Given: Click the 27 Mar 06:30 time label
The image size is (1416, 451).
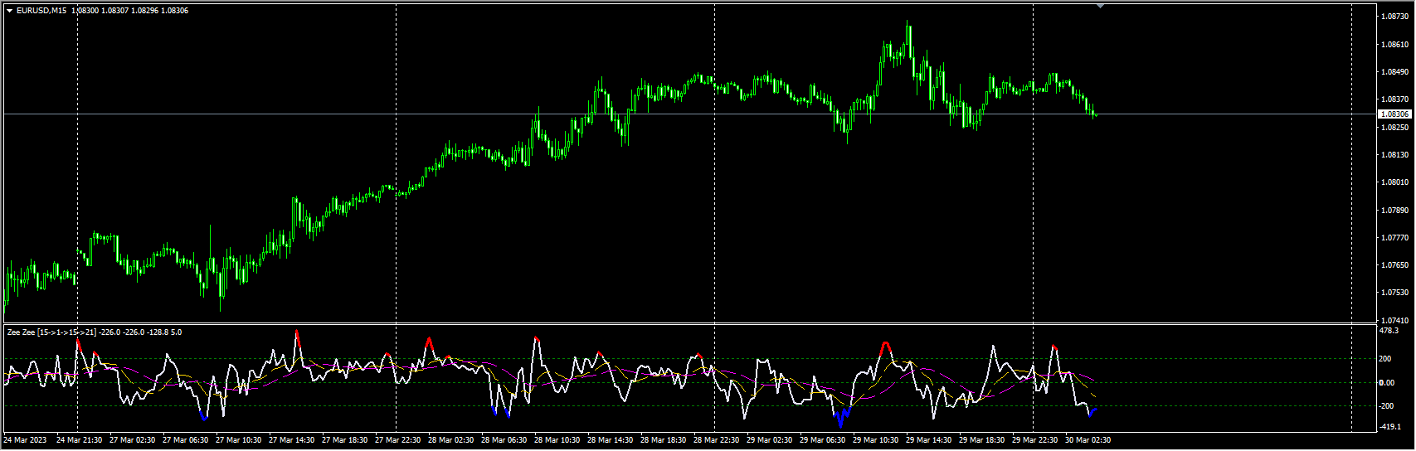Looking at the screenshot, I should [186, 440].
